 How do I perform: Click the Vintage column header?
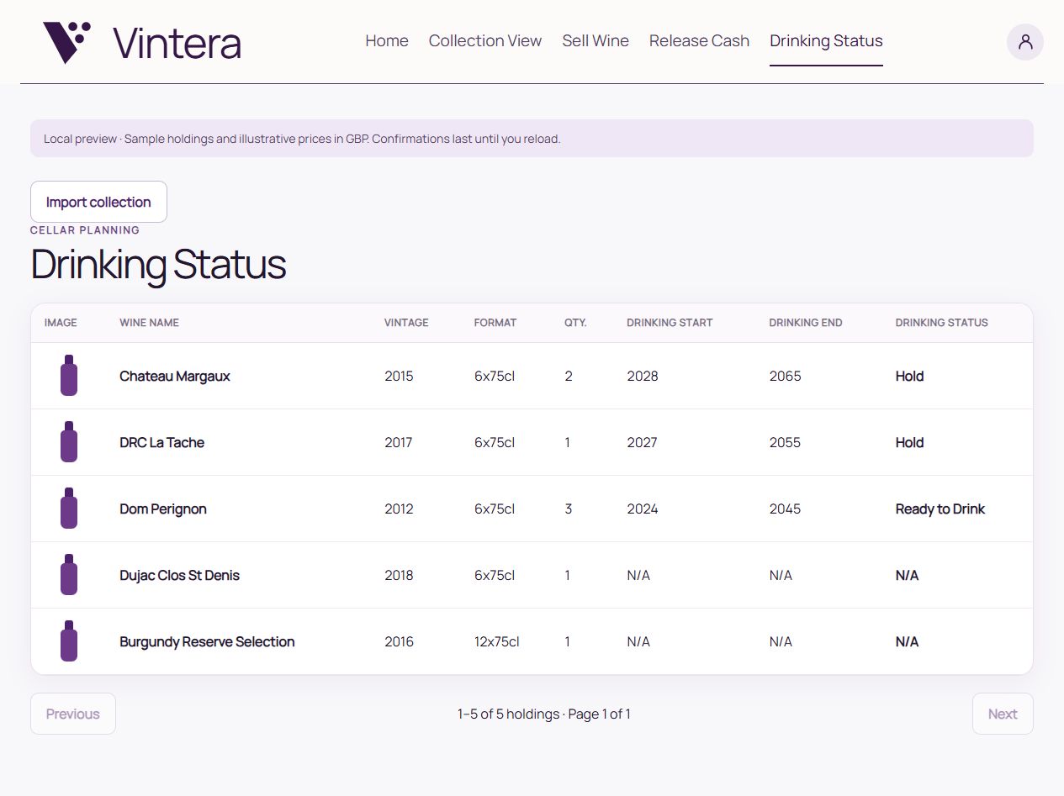pos(406,323)
